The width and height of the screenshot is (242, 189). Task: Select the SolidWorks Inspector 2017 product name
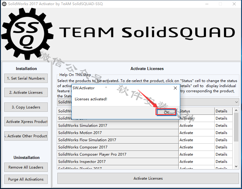118,162
